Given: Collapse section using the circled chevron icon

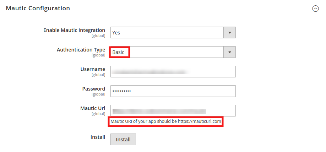Looking at the screenshot, I should [315, 9].
